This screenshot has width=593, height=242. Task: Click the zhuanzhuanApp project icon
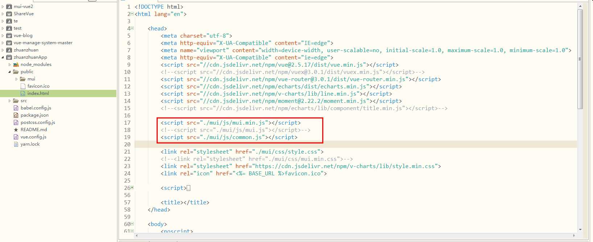point(9,57)
